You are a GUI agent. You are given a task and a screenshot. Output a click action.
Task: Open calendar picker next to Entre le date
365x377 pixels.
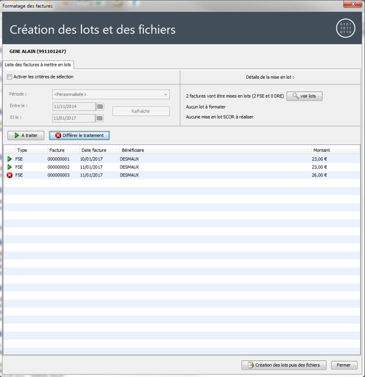pyautogui.click(x=100, y=106)
